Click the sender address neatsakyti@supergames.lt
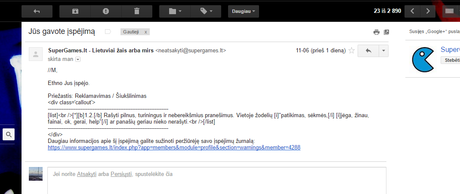Viewport: 460px width, 194px height. (x=191, y=50)
